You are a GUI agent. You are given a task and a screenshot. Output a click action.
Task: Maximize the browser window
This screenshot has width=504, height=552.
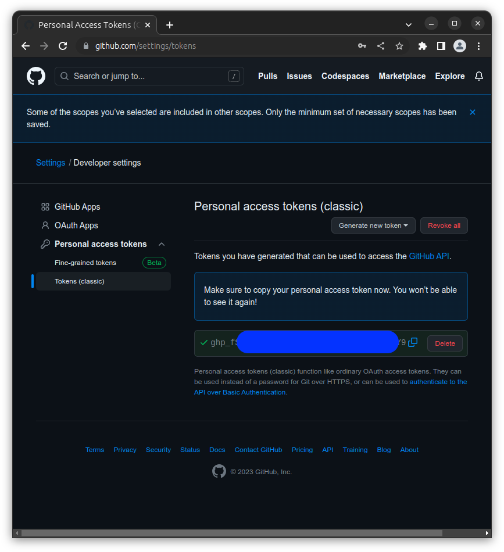point(455,24)
